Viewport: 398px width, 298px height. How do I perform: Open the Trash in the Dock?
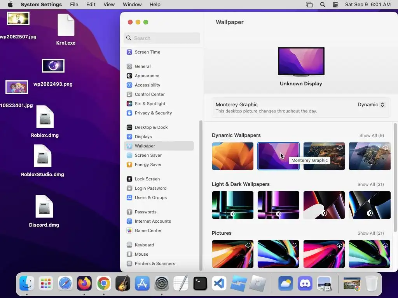coord(372,283)
